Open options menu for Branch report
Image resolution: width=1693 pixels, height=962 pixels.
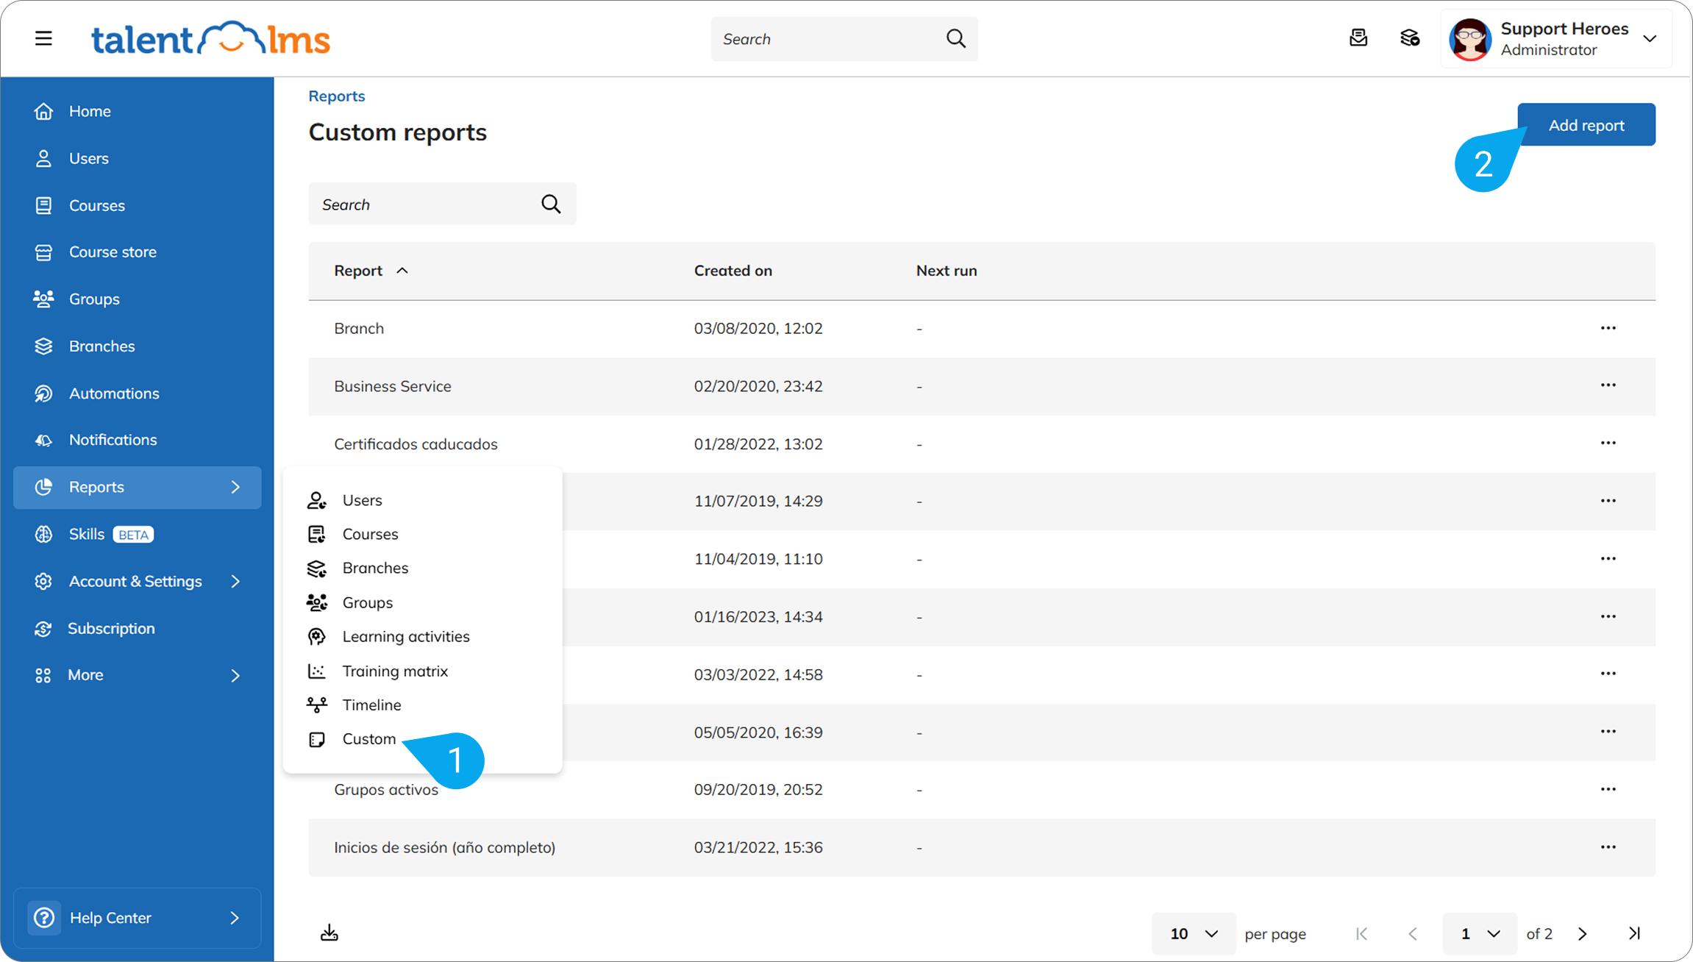point(1608,328)
